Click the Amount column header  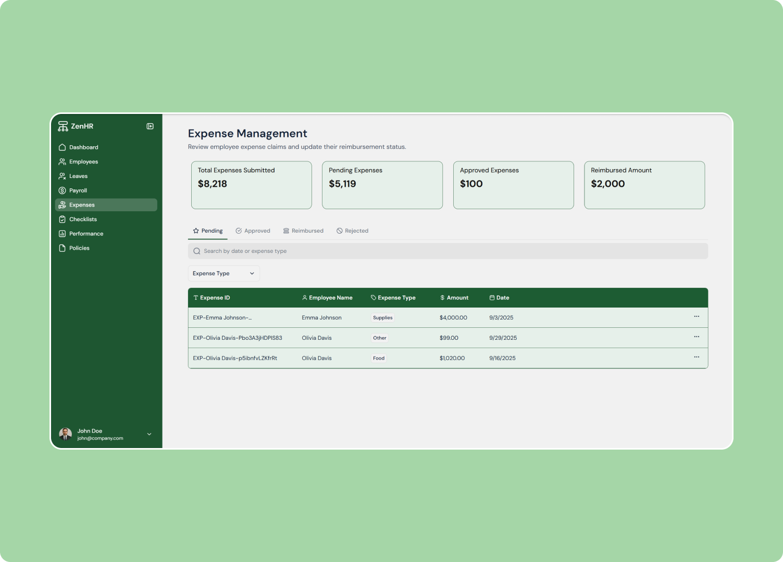click(454, 298)
